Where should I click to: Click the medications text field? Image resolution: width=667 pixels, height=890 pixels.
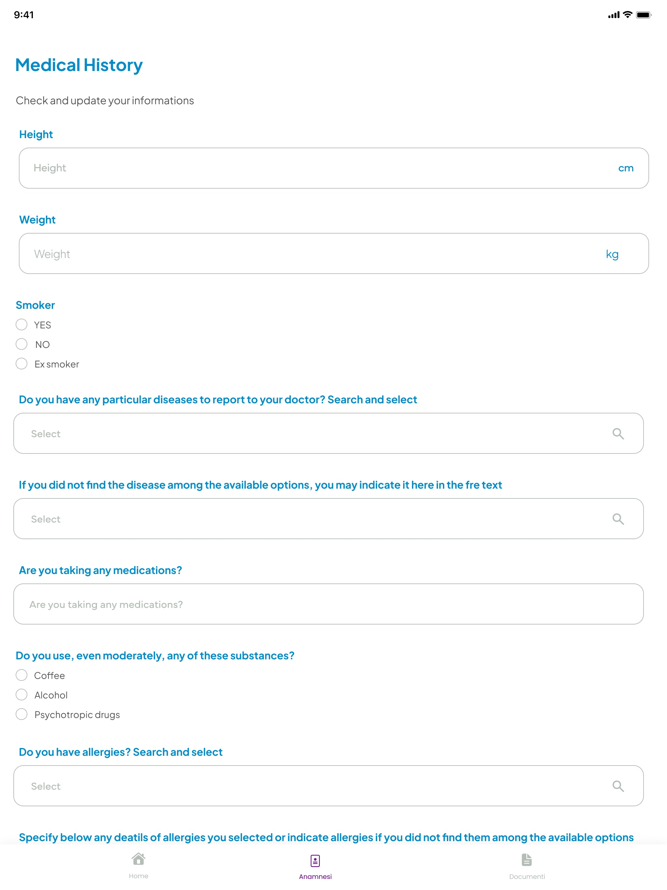(x=329, y=604)
